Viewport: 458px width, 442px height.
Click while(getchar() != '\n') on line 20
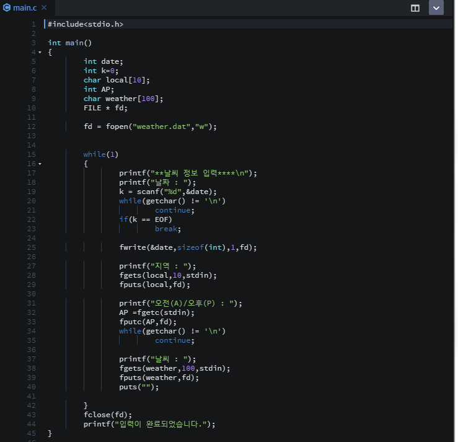pyautogui.click(x=172, y=201)
